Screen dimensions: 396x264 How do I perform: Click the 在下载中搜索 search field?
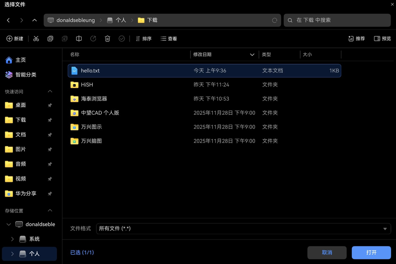tap(337, 20)
